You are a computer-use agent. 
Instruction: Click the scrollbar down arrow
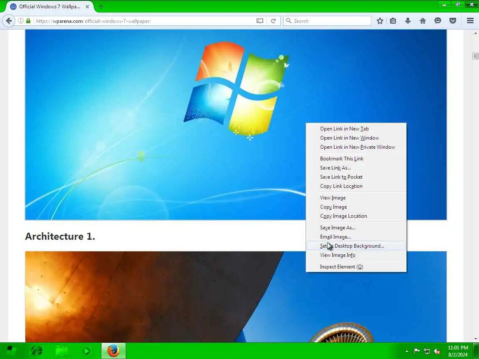click(475, 339)
